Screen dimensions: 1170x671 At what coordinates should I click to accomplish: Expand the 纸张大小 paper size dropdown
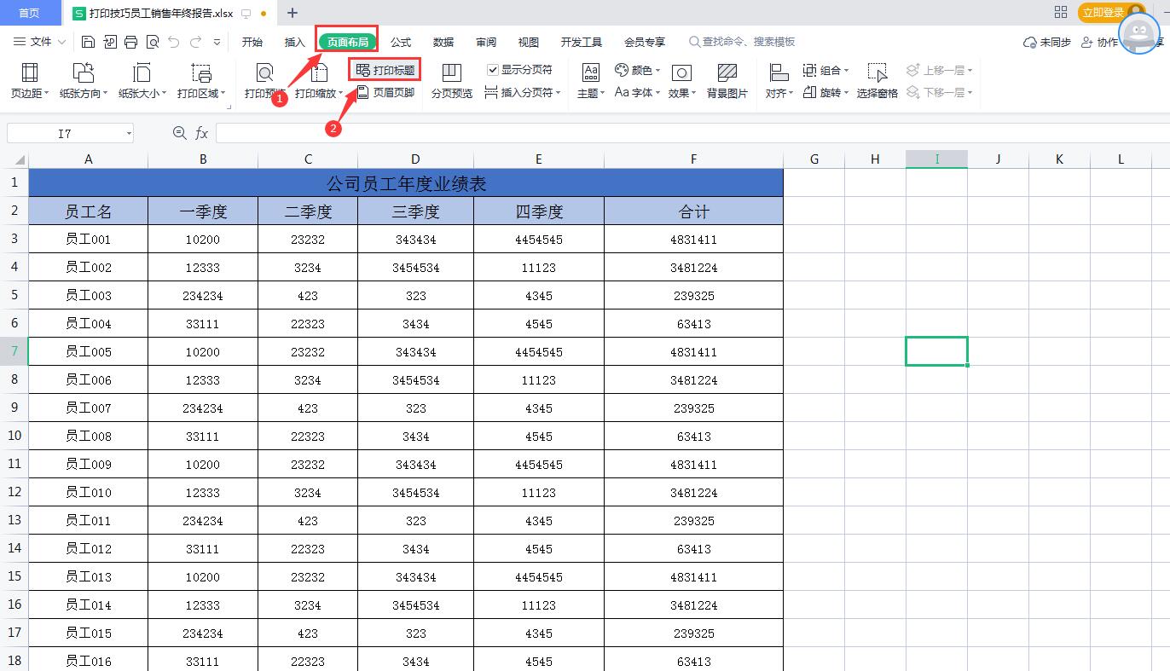click(142, 81)
